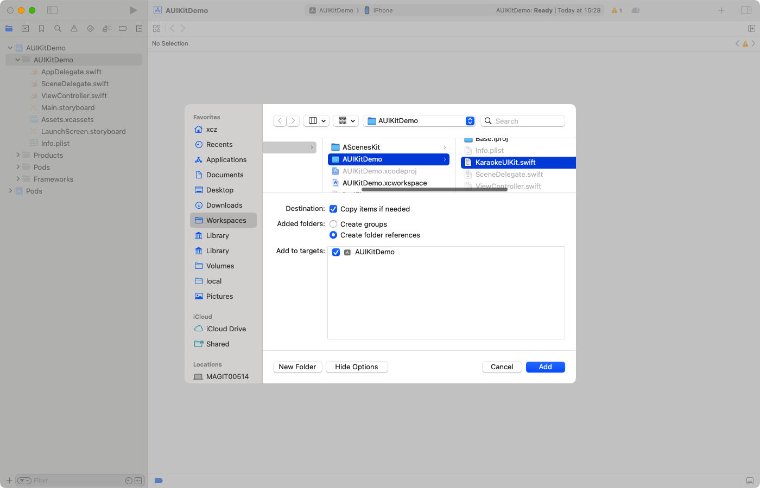The height and width of the screenshot is (488, 760).
Task: Click the plus Library button in the Xcode toolbar
Action: 721,10
